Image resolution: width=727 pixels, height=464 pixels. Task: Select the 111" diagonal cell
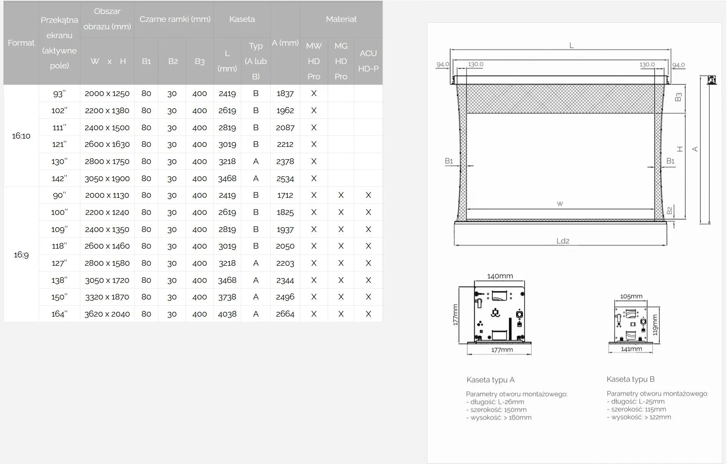pyautogui.click(x=59, y=128)
